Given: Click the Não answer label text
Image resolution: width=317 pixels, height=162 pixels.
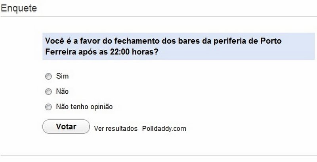Looking at the screenshot, I should [63, 92].
